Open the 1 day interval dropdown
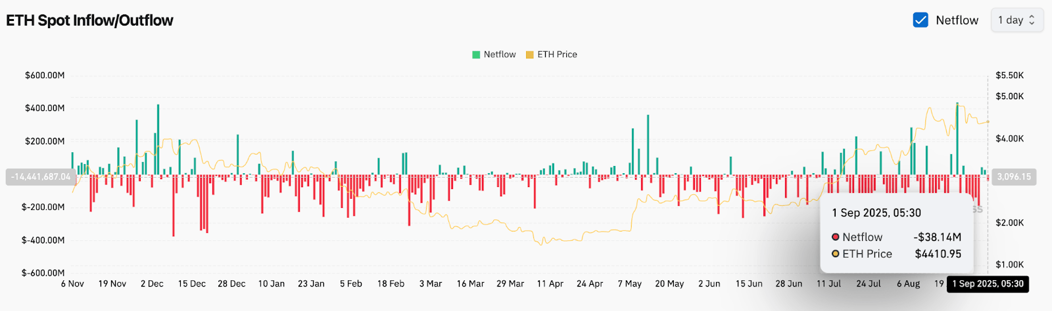Viewport: 1052px width, 311px height. [x=1016, y=20]
